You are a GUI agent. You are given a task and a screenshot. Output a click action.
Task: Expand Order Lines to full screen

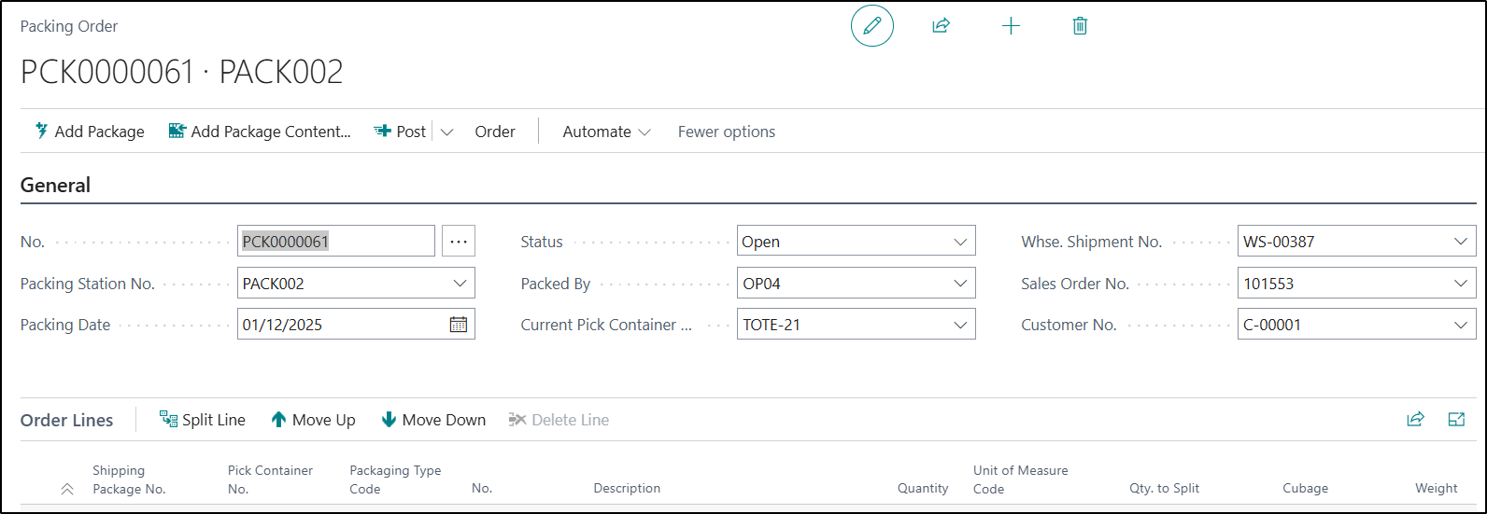(x=1456, y=420)
